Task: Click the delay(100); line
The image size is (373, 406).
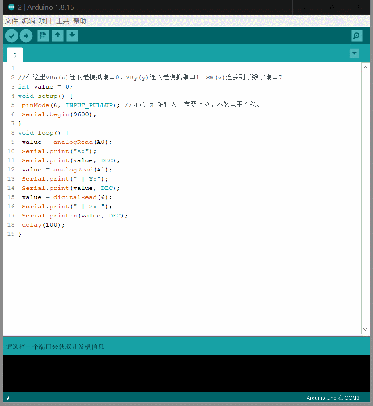Action: 43,225
